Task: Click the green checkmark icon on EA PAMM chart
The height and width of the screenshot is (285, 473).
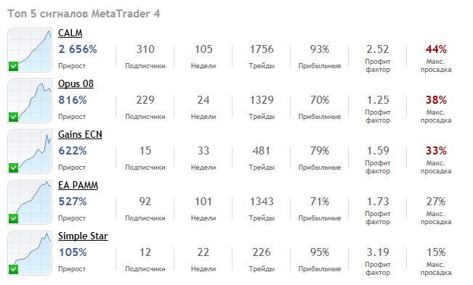Action: (x=13, y=219)
